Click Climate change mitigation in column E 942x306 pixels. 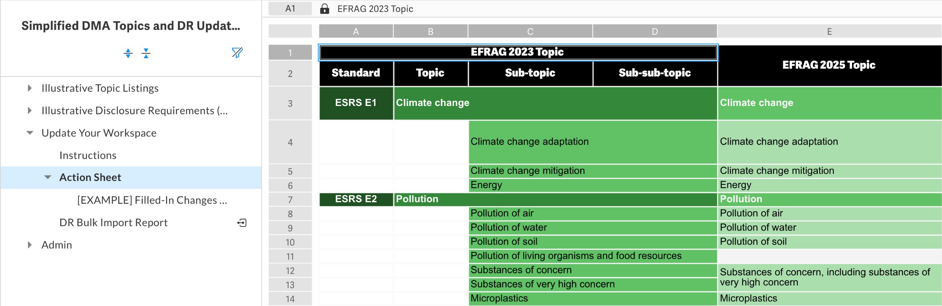tap(829, 171)
